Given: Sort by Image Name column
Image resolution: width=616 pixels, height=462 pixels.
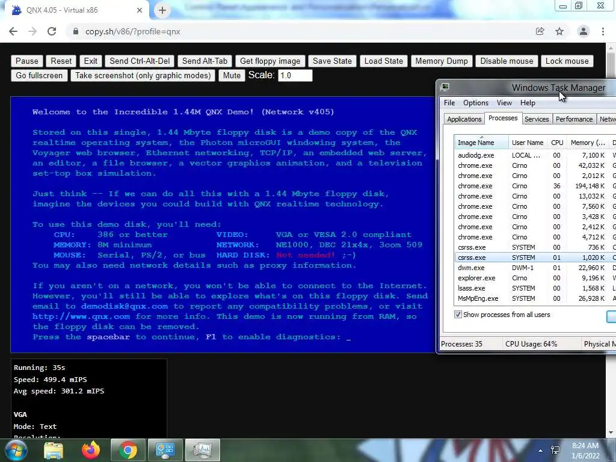Looking at the screenshot, I should 481,143.
